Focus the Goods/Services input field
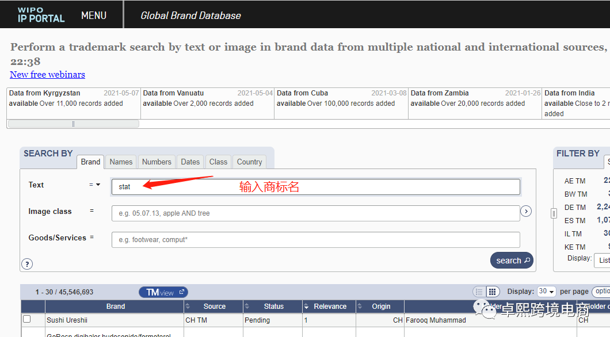The height and width of the screenshot is (337, 610). 315,239
